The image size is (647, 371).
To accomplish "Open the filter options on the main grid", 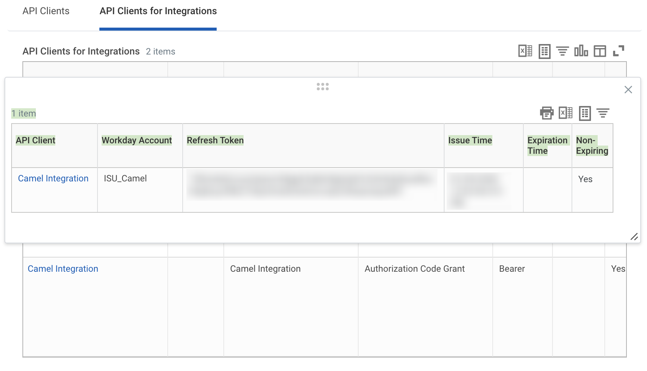I will click(x=563, y=51).
